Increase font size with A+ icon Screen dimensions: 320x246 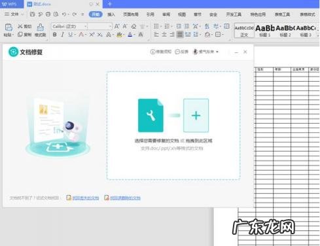pyautogui.click(x=117, y=26)
